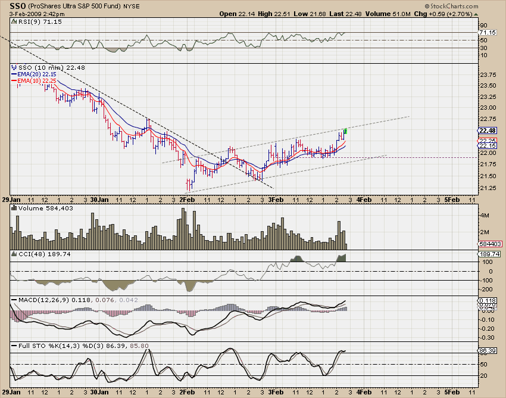Click the green latest price bar
The height and width of the screenshot is (398, 506).
click(345, 131)
